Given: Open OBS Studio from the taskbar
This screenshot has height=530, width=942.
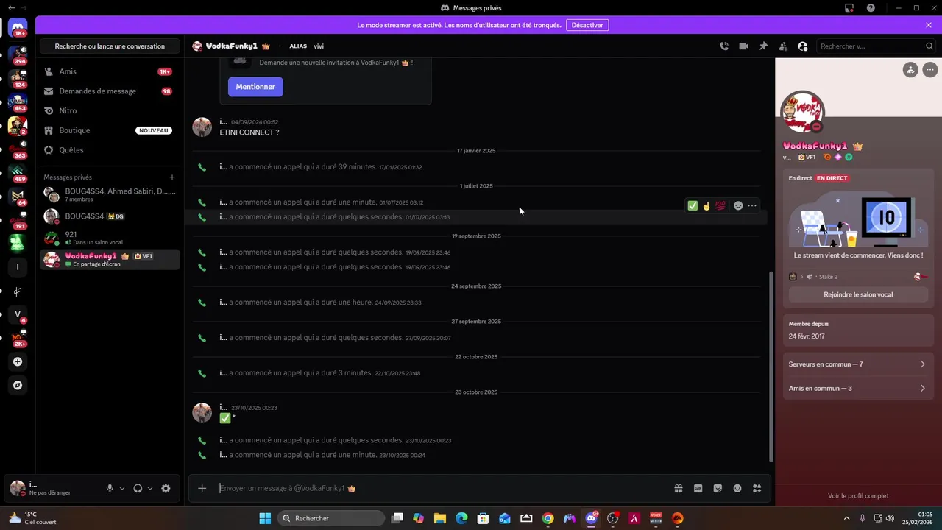Looking at the screenshot, I should click(x=612, y=518).
